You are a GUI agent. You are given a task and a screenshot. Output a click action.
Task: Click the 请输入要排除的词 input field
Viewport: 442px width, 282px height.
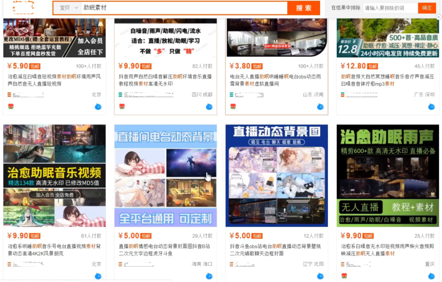tap(390, 8)
